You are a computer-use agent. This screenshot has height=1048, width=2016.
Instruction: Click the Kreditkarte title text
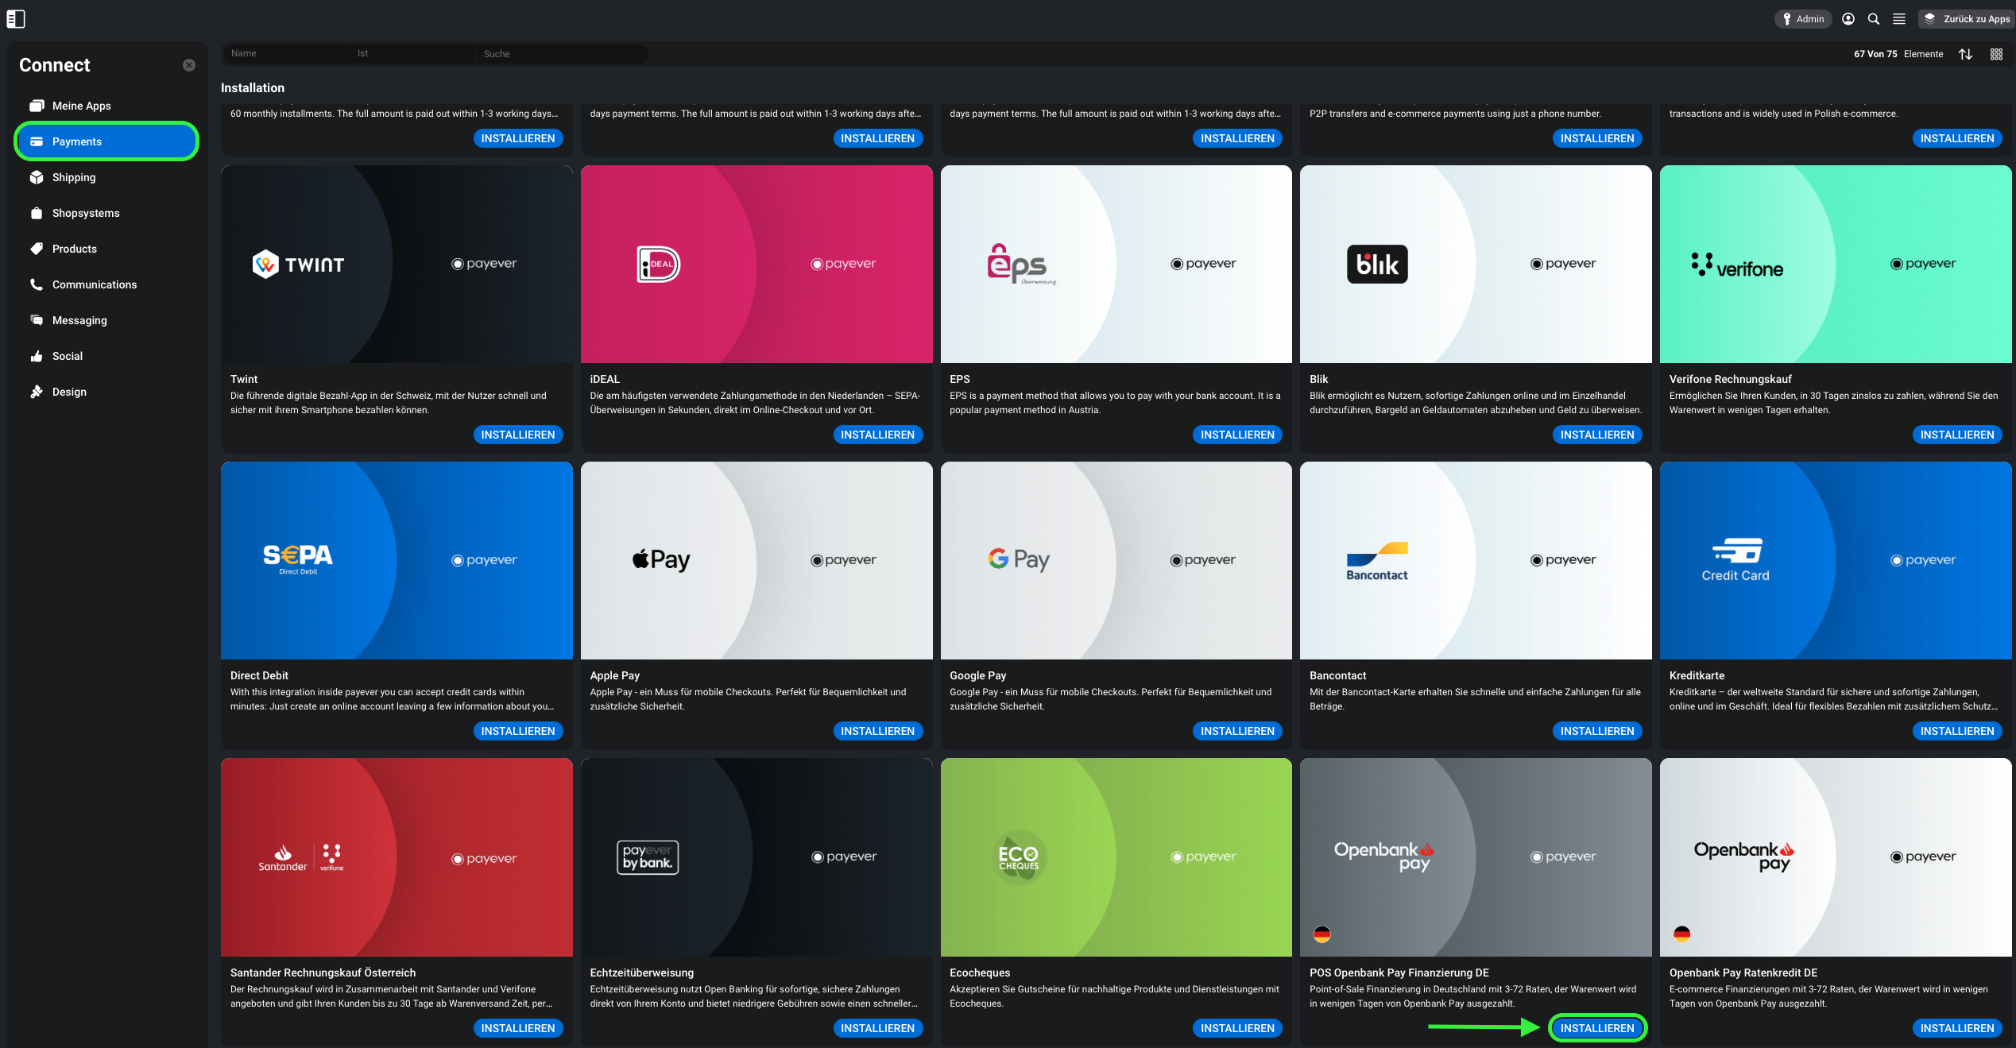point(1697,675)
